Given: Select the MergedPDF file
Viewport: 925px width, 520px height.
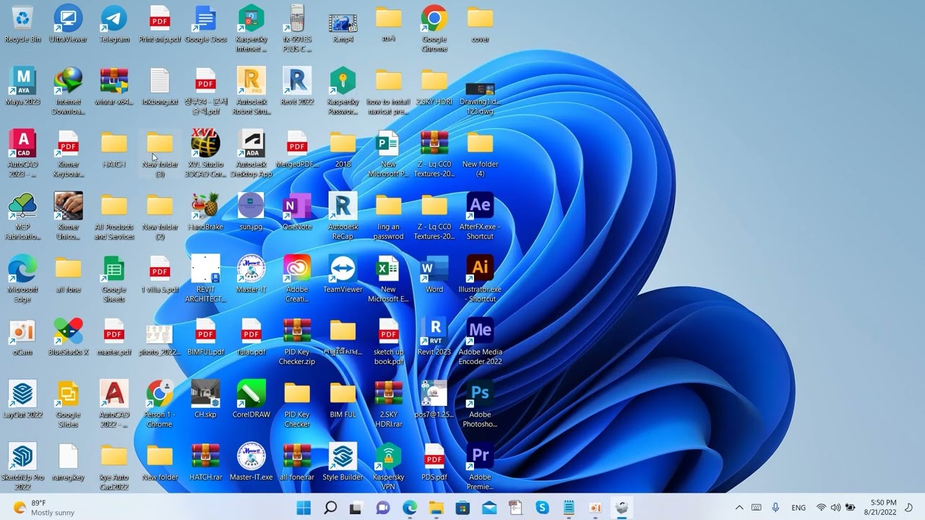Looking at the screenshot, I should (x=297, y=149).
